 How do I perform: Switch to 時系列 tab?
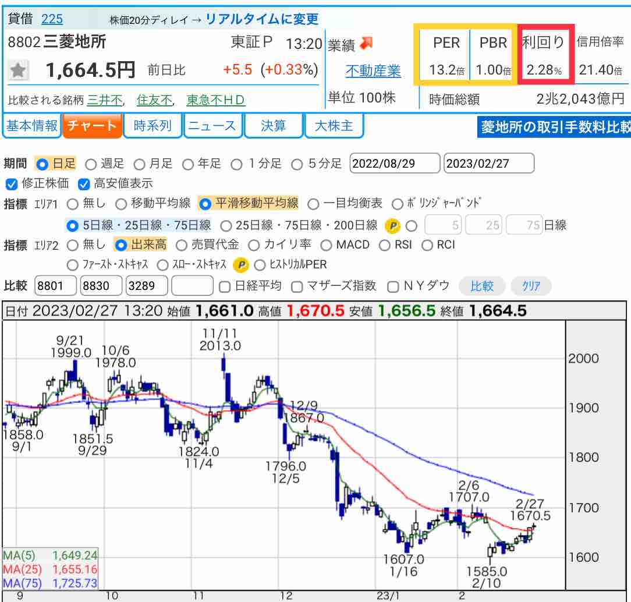[x=153, y=126]
